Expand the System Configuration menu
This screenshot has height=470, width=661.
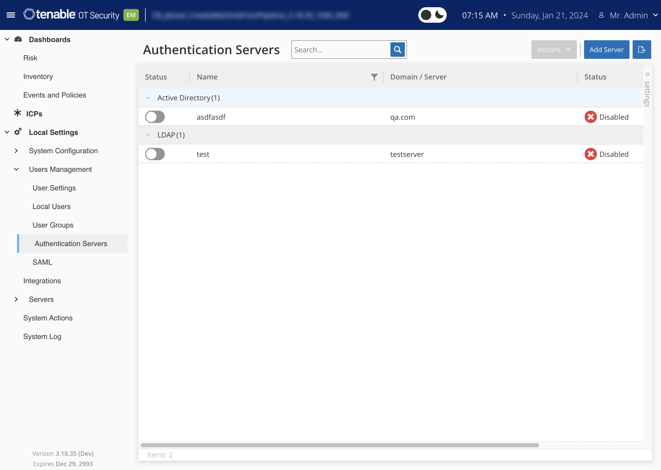point(17,151)
